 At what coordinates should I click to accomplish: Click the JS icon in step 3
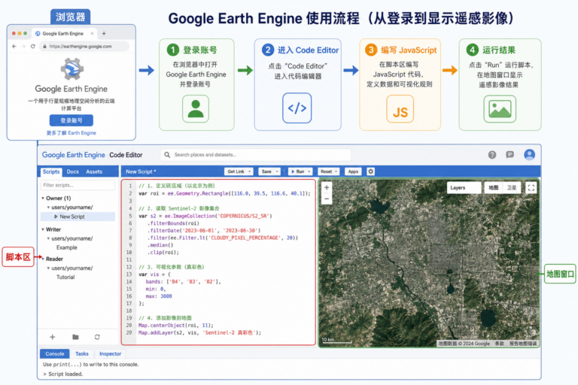click(400, 110)
